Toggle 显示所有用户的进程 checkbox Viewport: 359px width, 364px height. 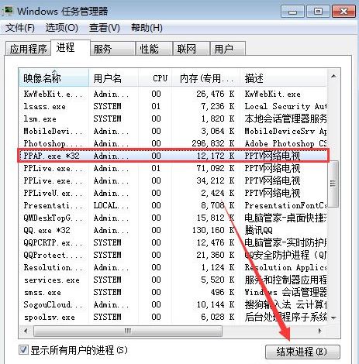pos(23,350)
